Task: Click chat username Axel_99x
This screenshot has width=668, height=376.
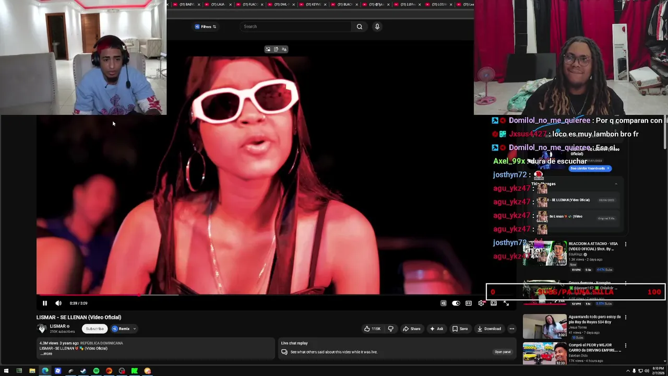Action: [509, 161]
